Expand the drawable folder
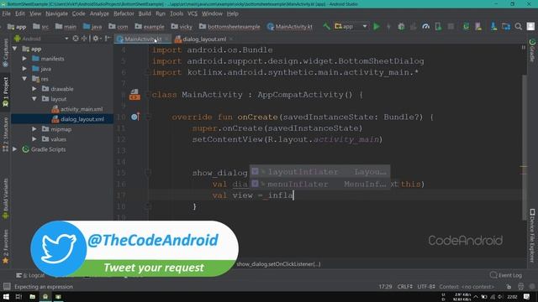Screen dimensions: 538x302 pos(34,89)
